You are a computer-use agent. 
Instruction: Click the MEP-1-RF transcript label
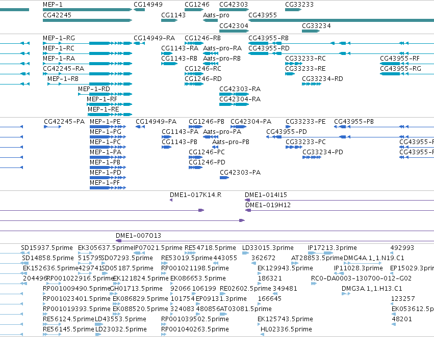[102, 99]
